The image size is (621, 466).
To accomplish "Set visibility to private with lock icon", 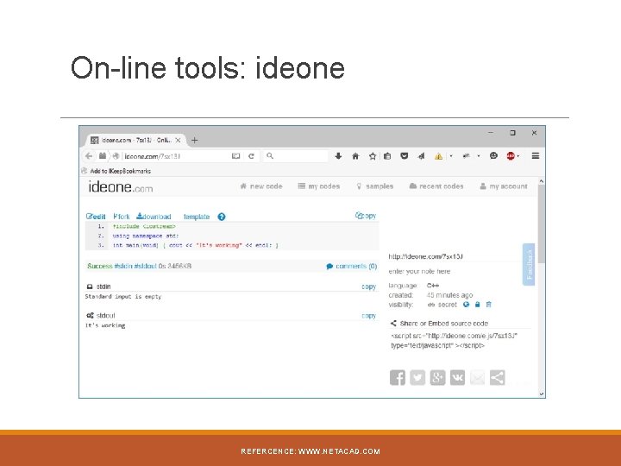I will tap(477, 305).
